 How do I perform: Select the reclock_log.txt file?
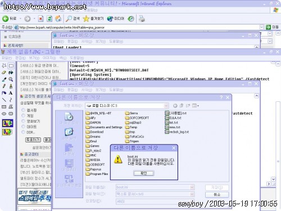[177, 132]
